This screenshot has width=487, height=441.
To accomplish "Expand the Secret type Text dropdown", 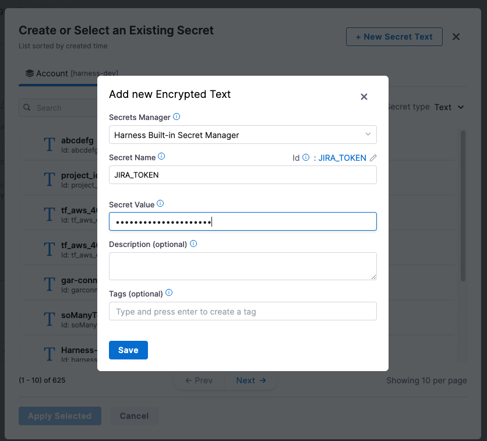I will click(449, 107).
